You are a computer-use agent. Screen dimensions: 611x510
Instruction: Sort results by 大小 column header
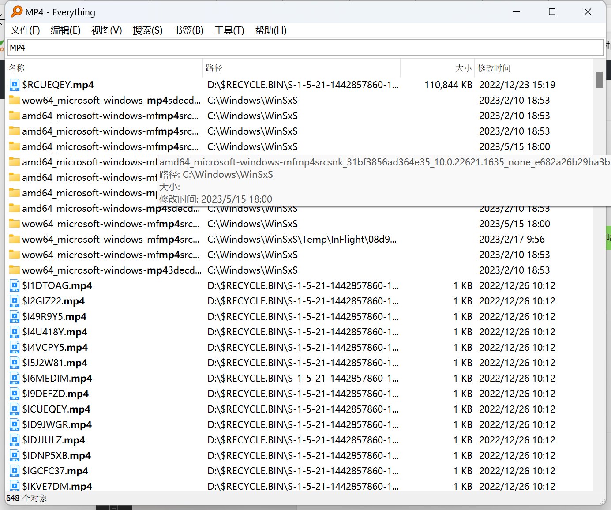tap(437, 68)
